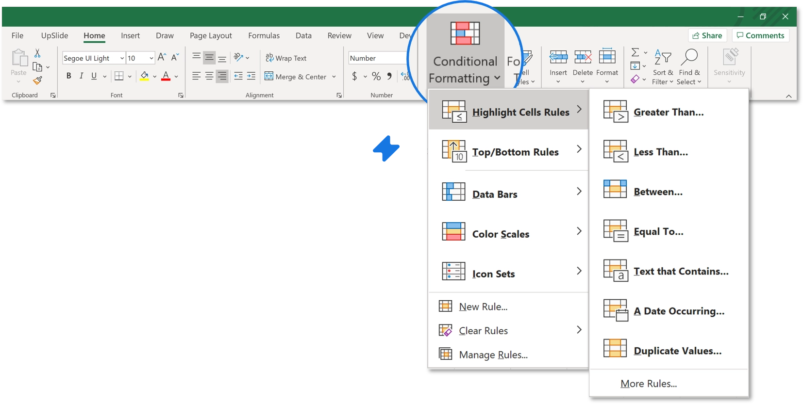Click the Borders icon
This screenshot has height=404, width=803.
[119, 76]
